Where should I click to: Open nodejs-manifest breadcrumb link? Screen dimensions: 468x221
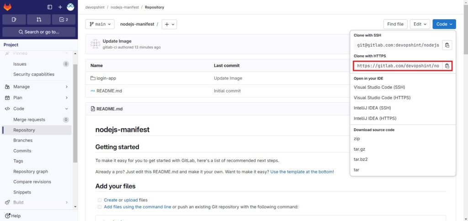[125, 7]
